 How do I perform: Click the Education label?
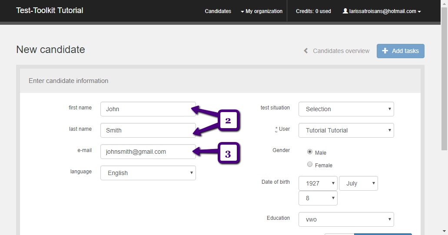coord(278,218)
